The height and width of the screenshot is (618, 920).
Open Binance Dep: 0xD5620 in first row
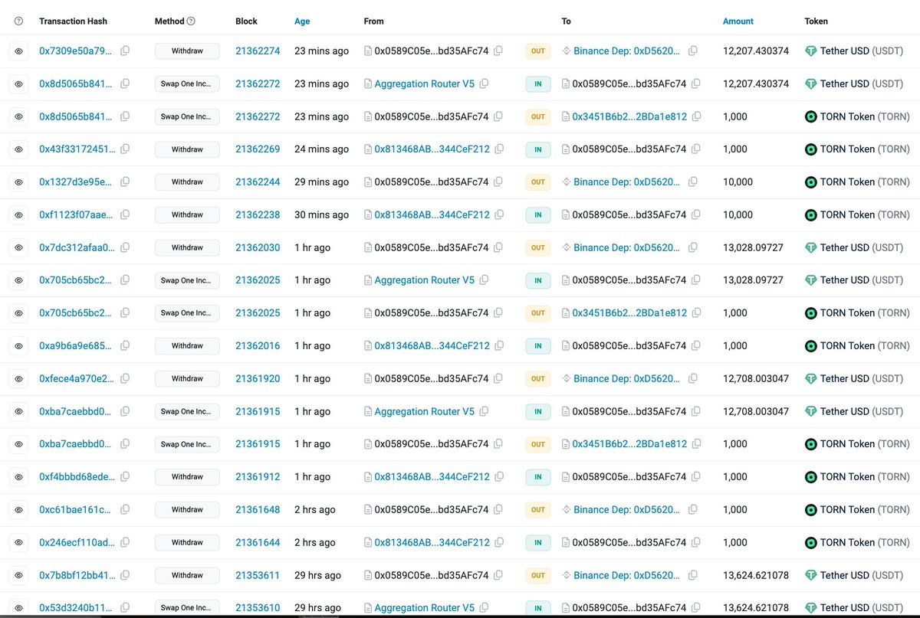626,51
